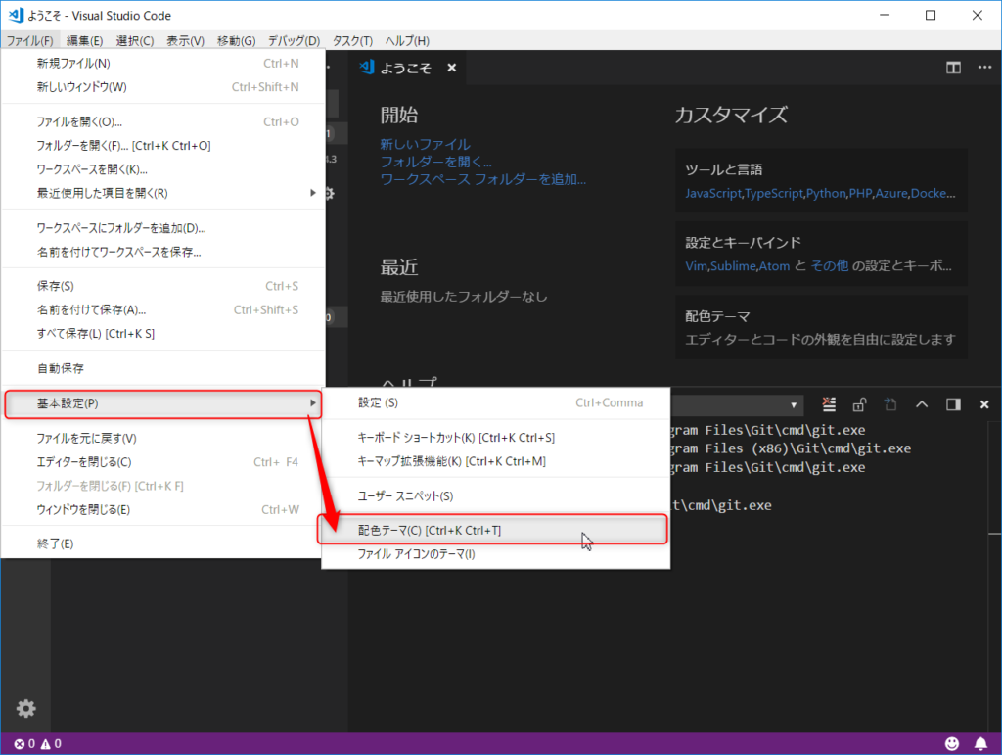Select 名前を付けてワークスペースを保存...
Viewport: 1002px width, 755px height.
163,252
